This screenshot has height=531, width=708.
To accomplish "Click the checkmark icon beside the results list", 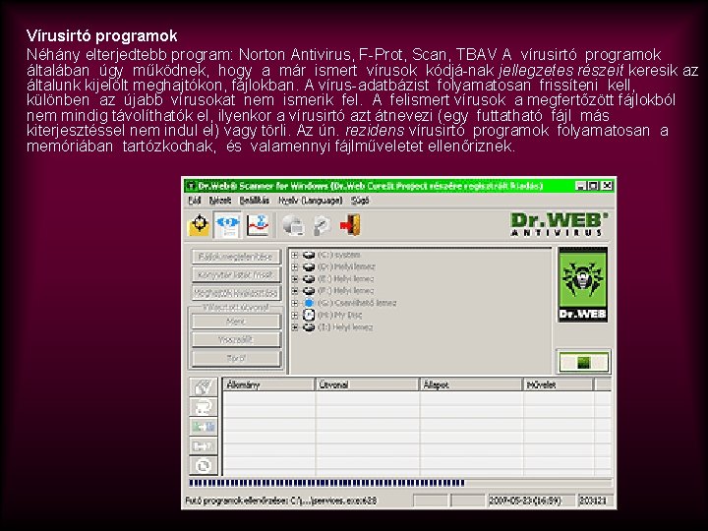I will pyautogui.click(x=204, y=387).
